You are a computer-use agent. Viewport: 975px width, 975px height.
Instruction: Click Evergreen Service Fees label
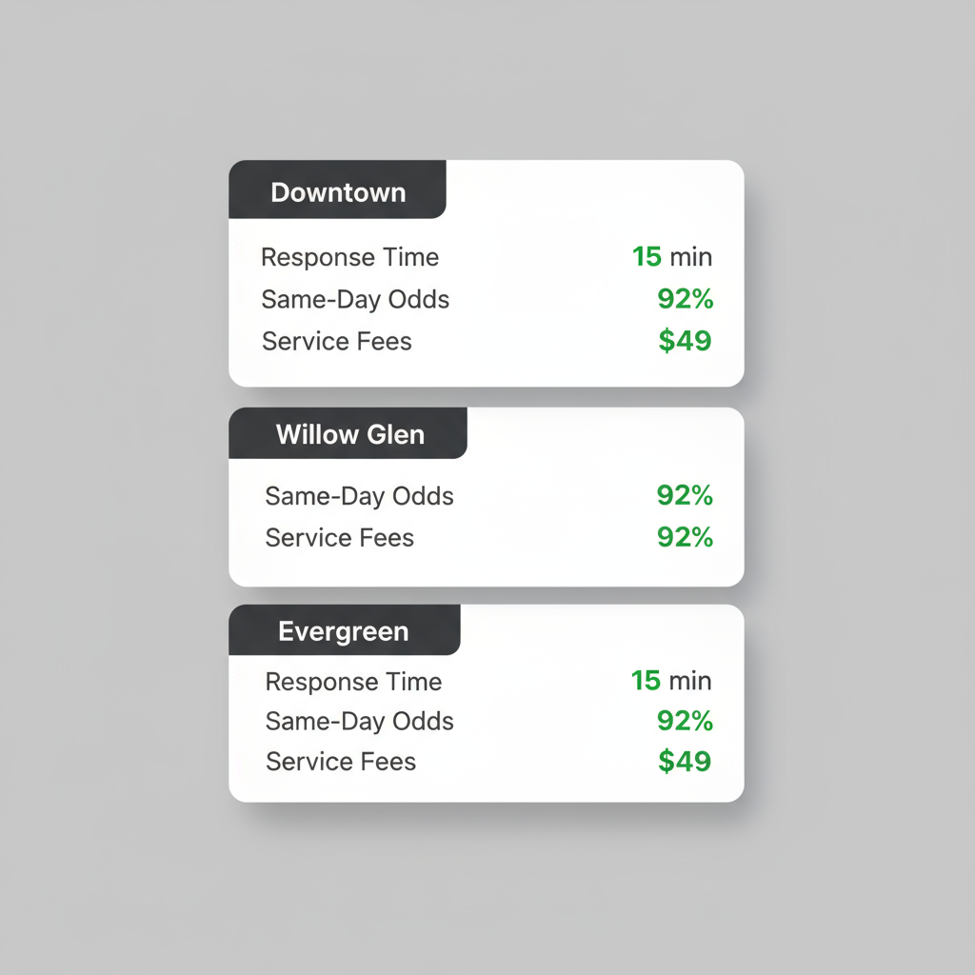pos(341,762)
